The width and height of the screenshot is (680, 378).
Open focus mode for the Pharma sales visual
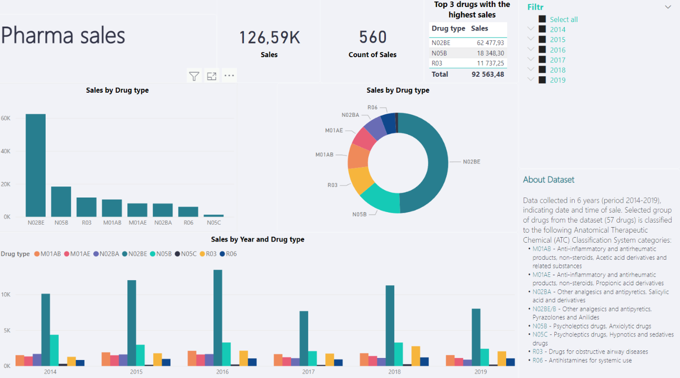(x=211, y=75)
